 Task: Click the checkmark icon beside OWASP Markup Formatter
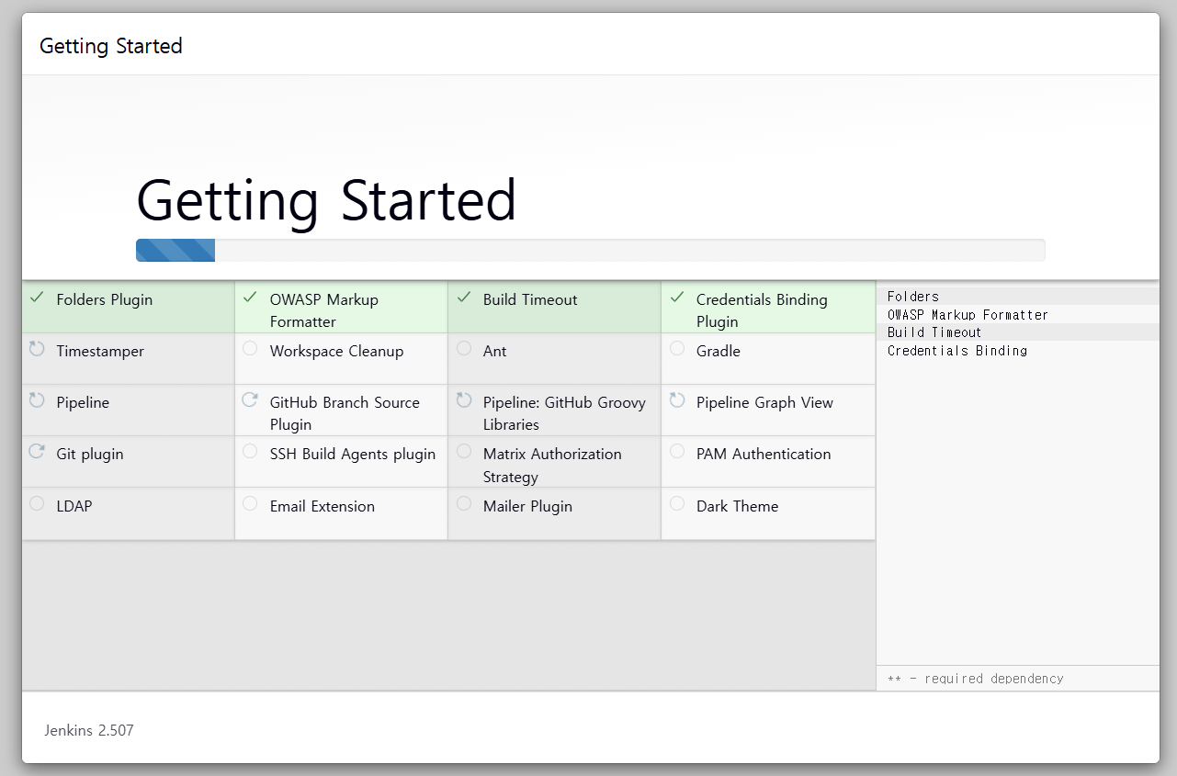coord(250,298)
